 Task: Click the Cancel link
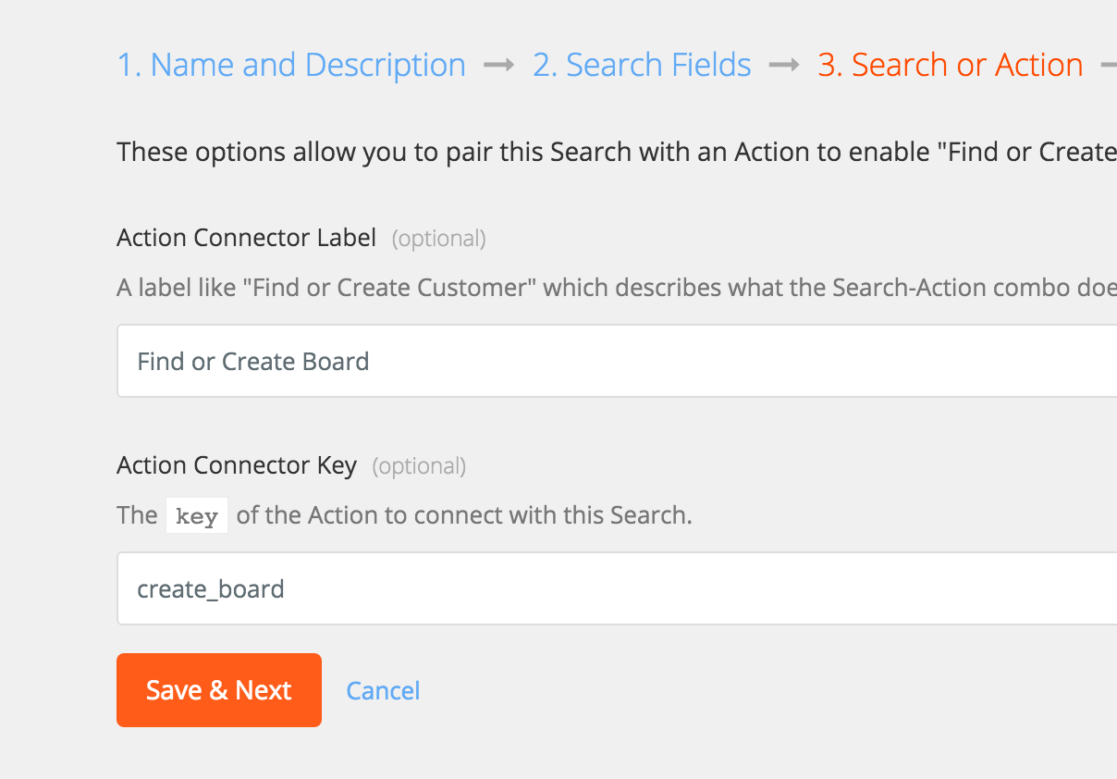pos(383,691)
